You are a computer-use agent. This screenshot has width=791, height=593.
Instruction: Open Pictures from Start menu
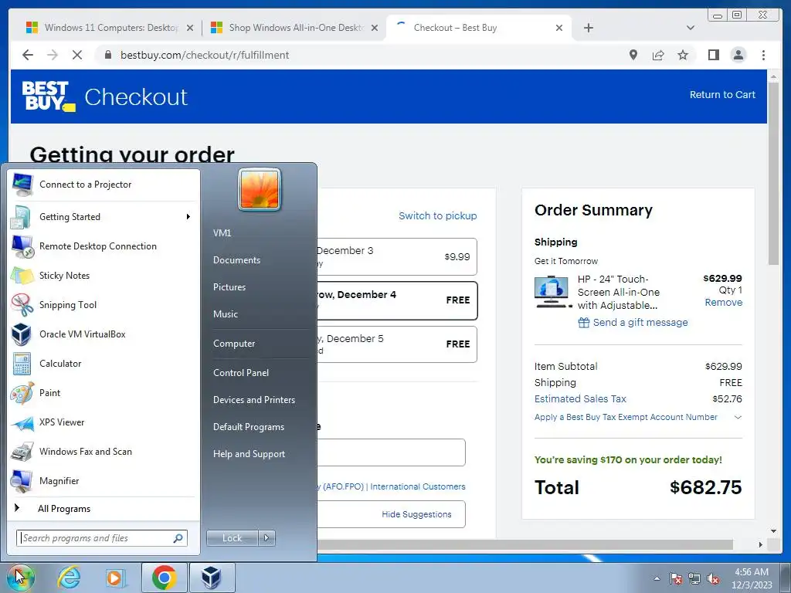[x=229, y=287]
